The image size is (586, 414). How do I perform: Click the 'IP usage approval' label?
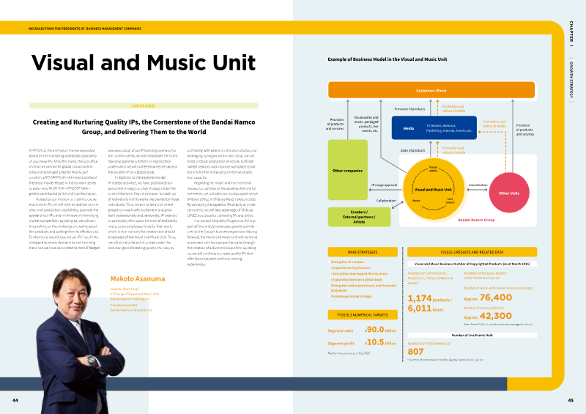384,185
